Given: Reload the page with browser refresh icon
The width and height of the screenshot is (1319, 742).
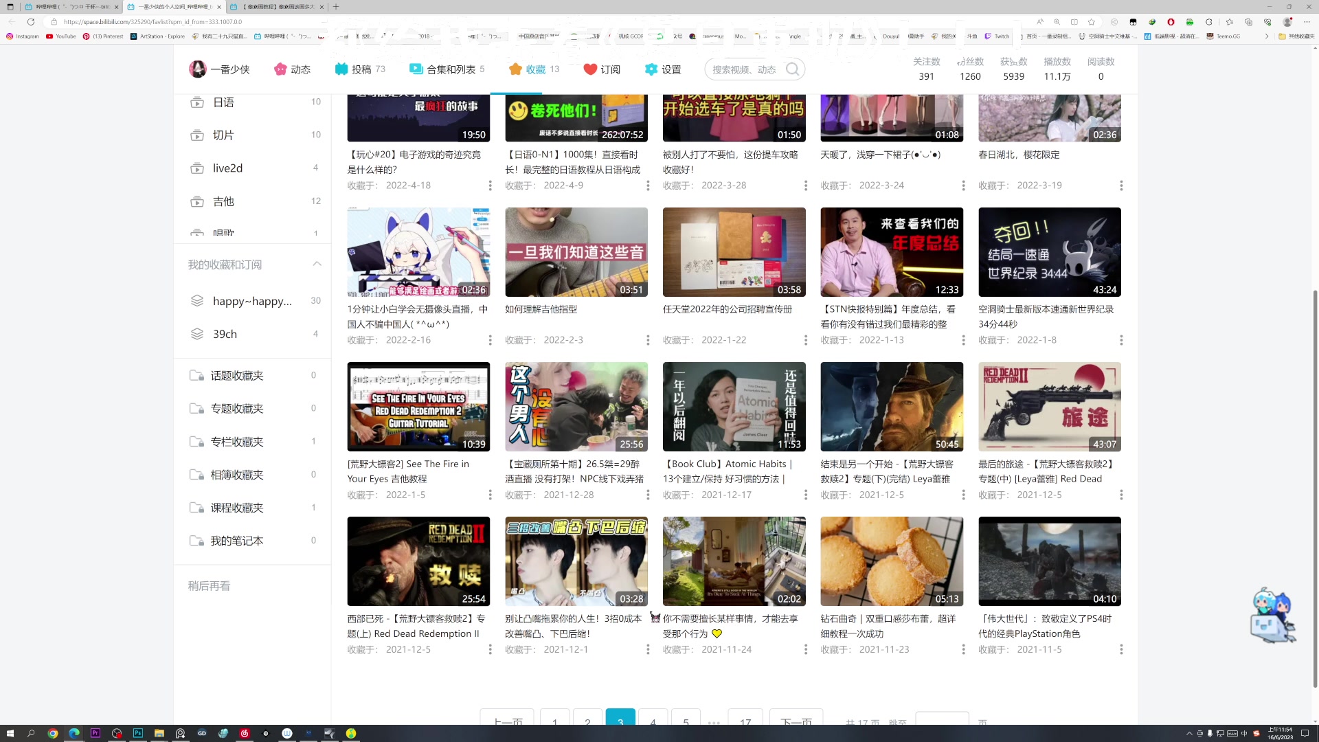Looking at the screenshot, I should coord(31,22).
